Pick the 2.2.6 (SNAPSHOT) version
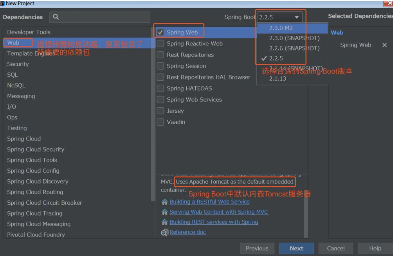This screenshot has width=393, height=256. tap(292, 48)
